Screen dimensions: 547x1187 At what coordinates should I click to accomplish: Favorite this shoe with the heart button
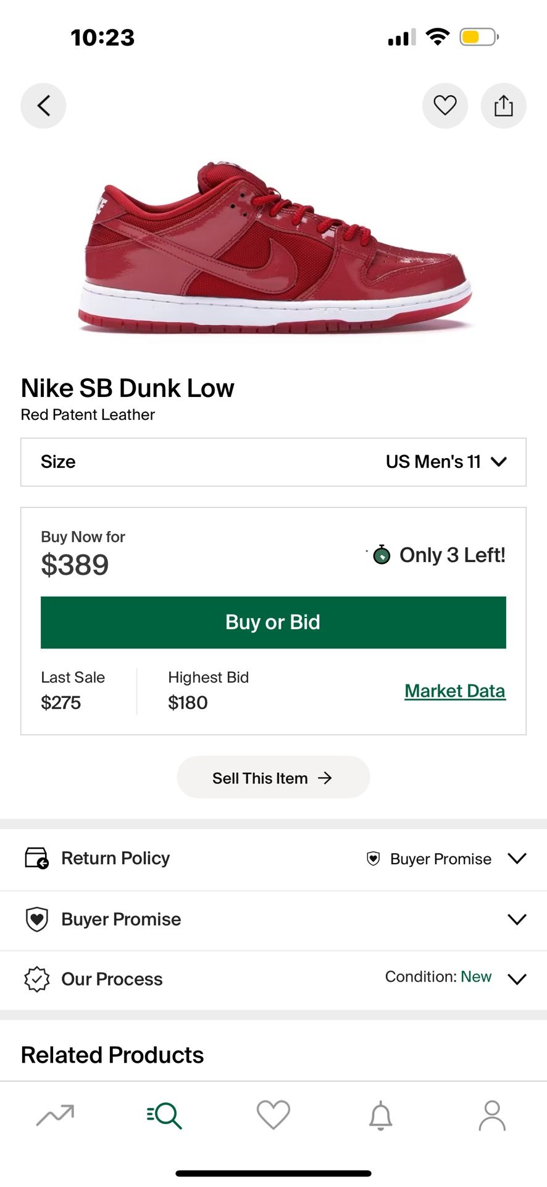pyautogui.click(x=445, y=106)
